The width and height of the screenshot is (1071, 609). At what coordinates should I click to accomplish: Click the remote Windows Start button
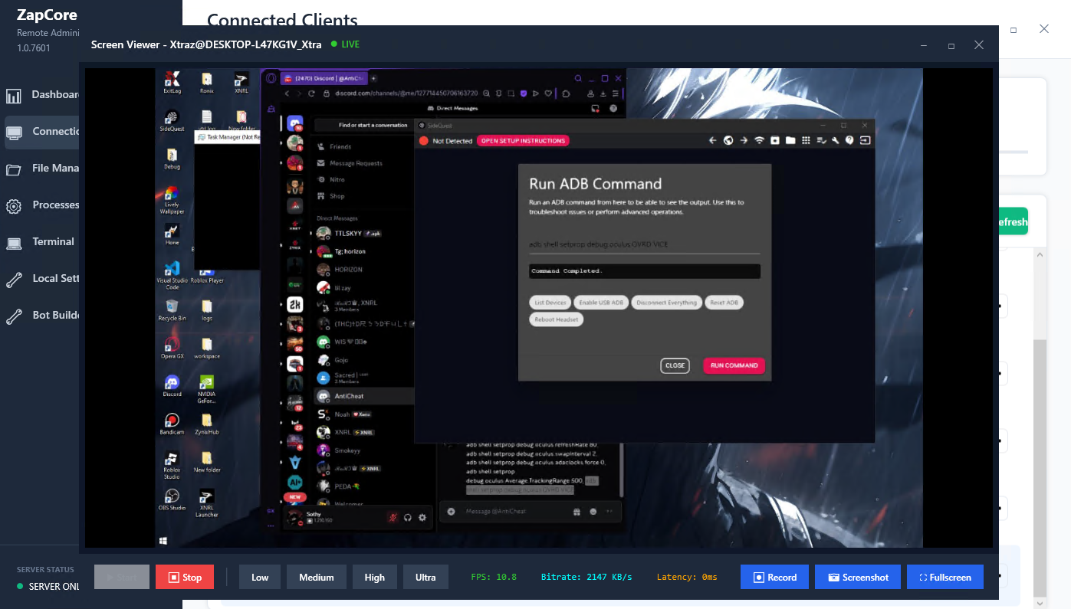[163, 541]
